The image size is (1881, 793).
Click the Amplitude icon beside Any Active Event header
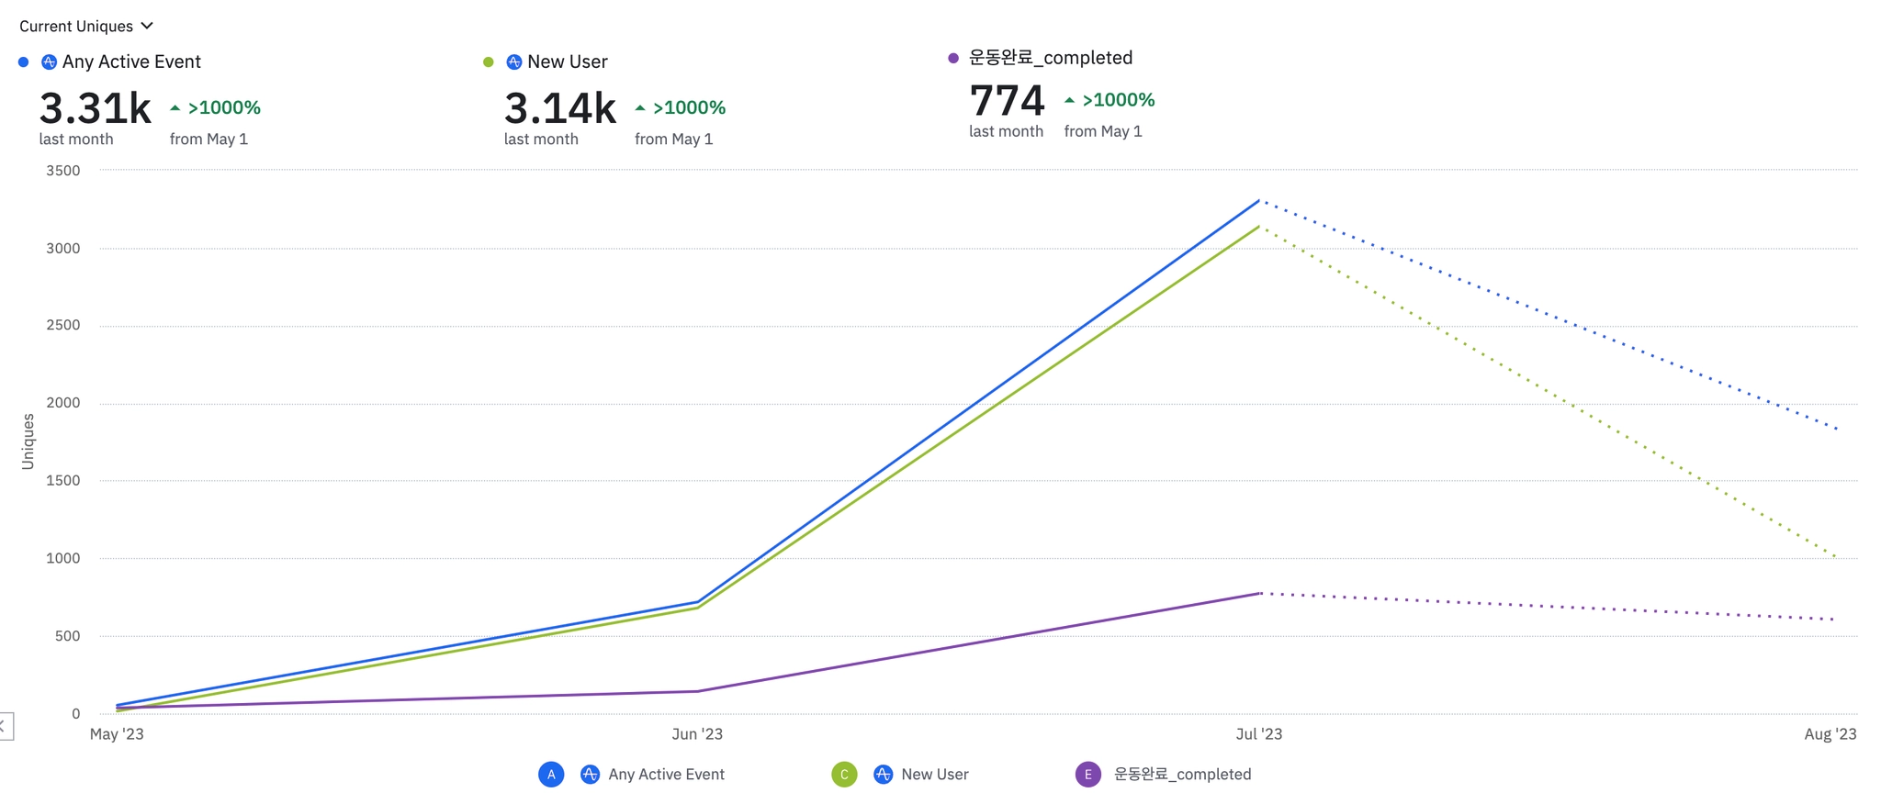point(49,61)
